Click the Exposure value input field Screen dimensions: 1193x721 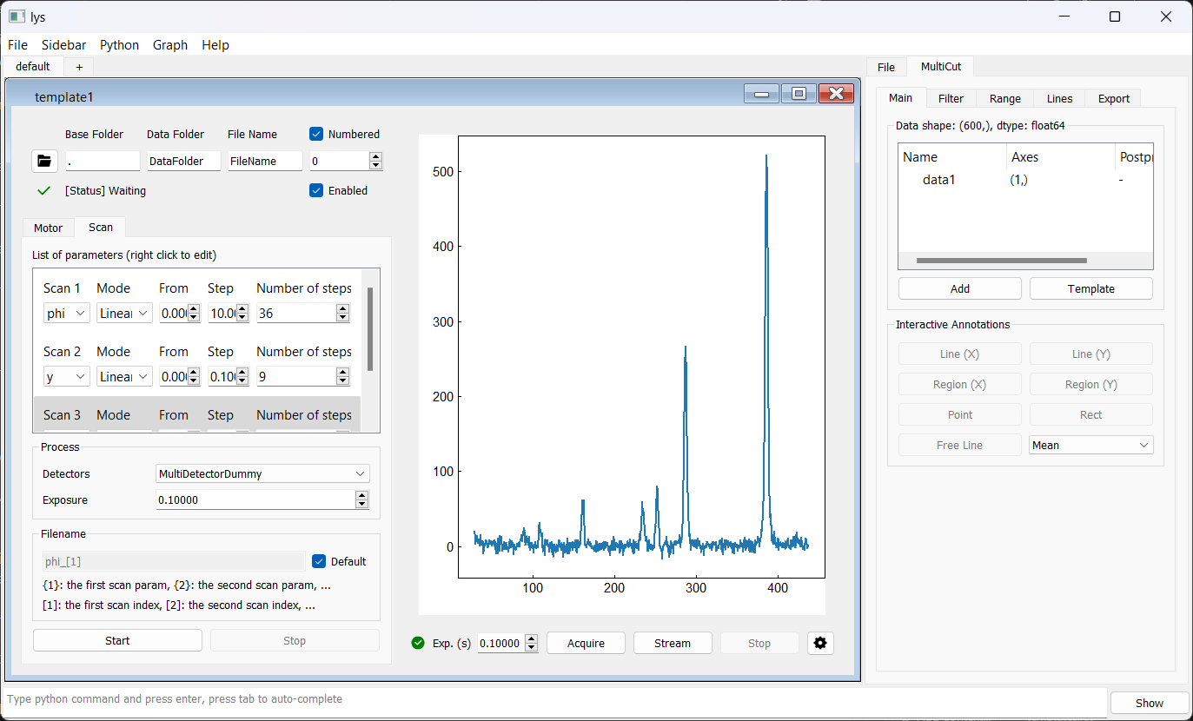(255, 499)
